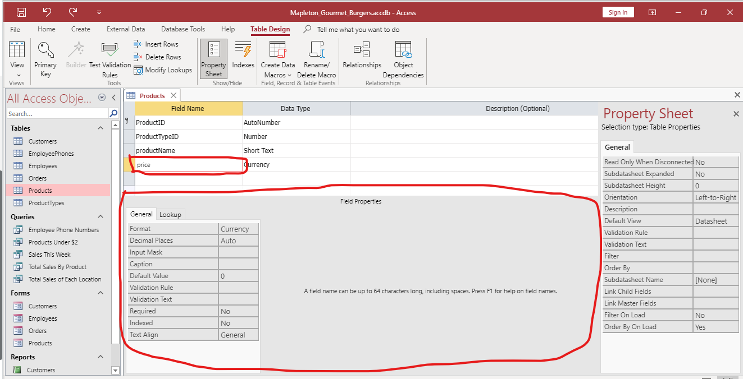Open the All Access Objects dropdown arrow
Screen dimensions: 743x379
point(102,97)
